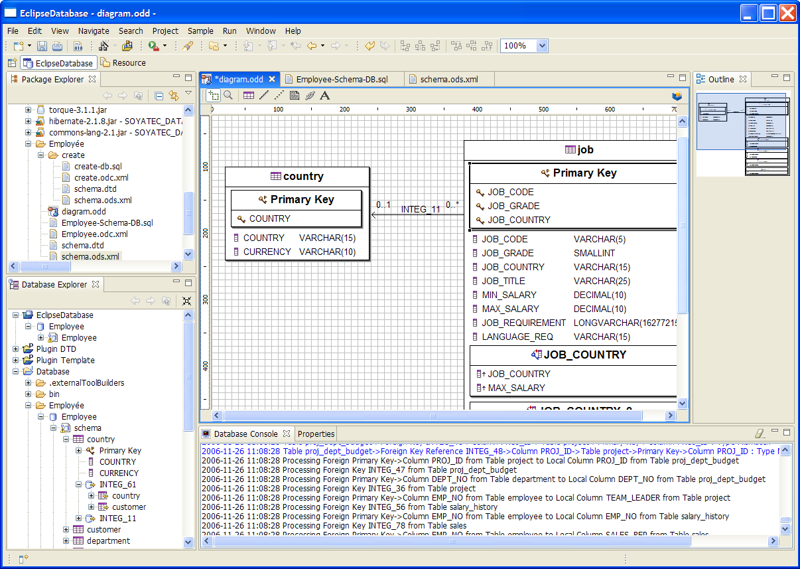Click the cube icon at diagram toolbar right
The height and width of the screenshot is (569, 800).
(x=677, y=95)
